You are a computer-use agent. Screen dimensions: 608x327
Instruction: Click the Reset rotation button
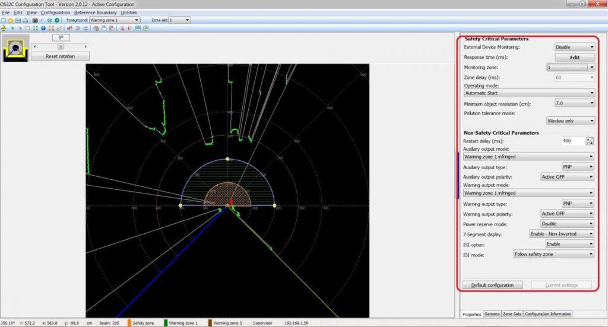coord(60,56)
